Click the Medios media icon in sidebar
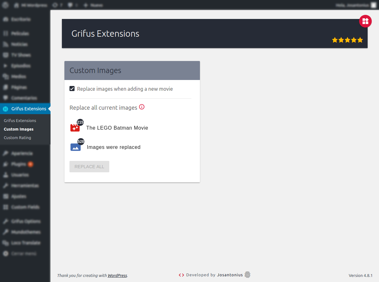This screenshot has width=379, height=282. [5, 77]
